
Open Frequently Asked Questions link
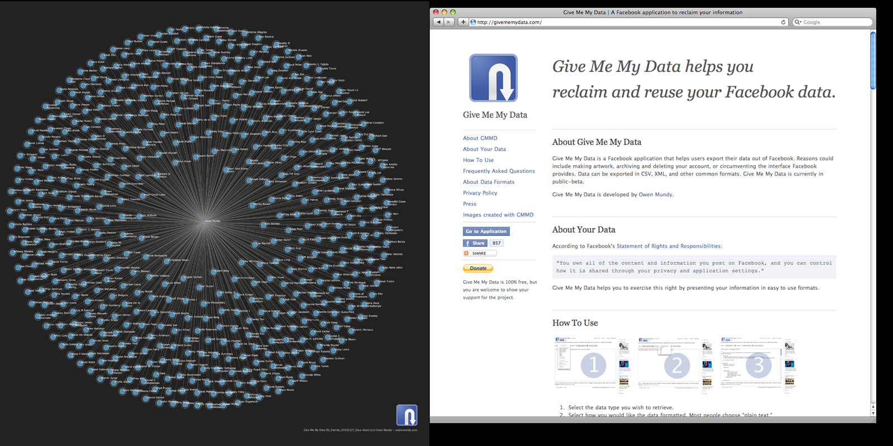tap(499, 171)
